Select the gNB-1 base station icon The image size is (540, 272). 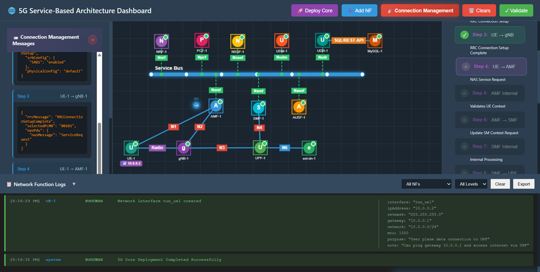183,148
